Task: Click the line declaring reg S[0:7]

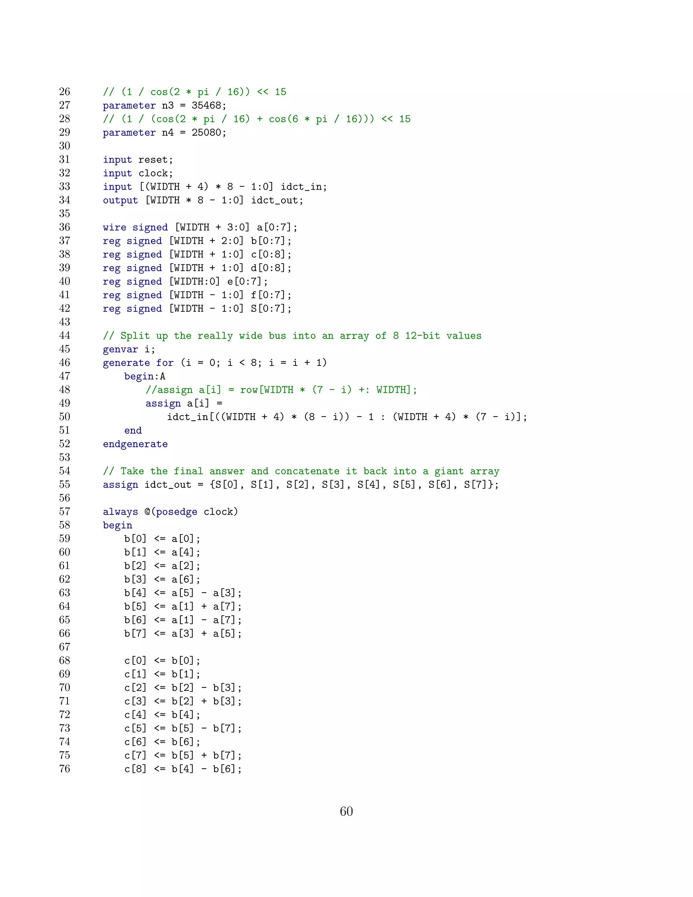Action: click(x=197, y=309)
